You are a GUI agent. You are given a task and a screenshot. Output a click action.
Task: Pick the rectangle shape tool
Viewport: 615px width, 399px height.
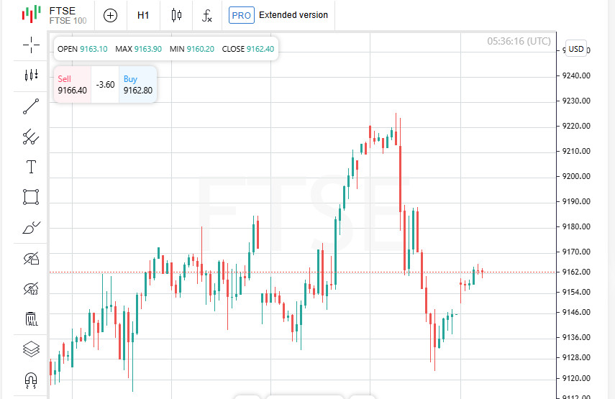(x=31, y=197)
